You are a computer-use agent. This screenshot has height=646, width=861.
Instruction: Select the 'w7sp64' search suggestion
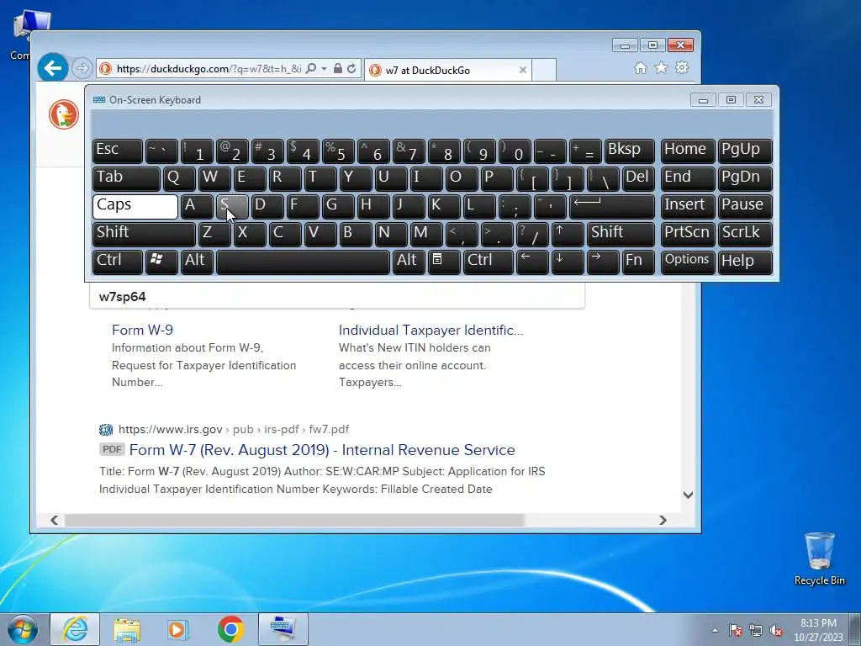(336, 297)
